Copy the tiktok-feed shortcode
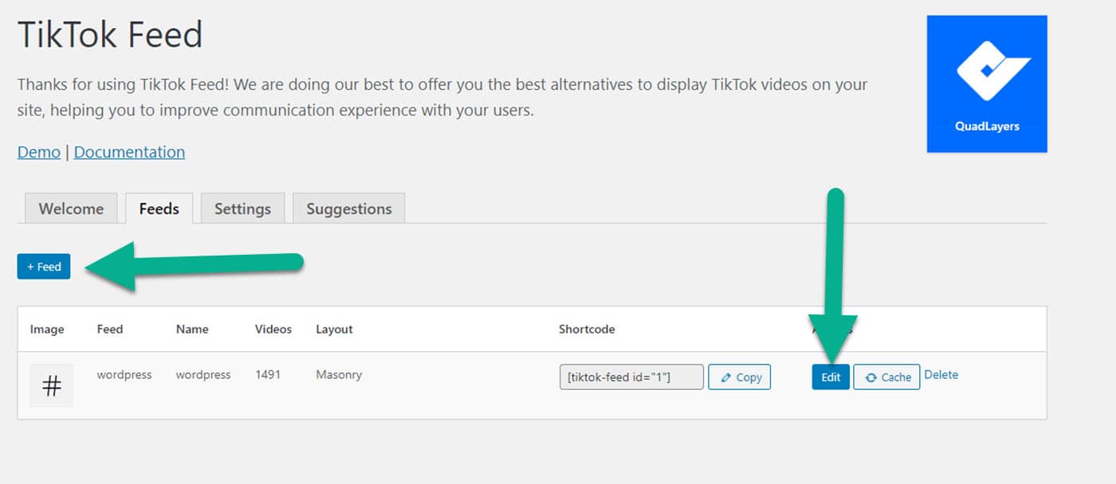This screenshot has height=484, width=1116. [x=740, y=377]
